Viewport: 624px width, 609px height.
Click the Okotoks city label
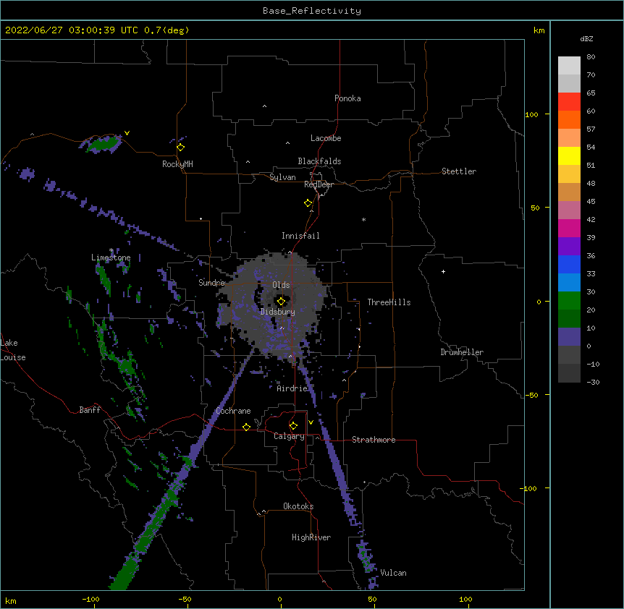298,506
